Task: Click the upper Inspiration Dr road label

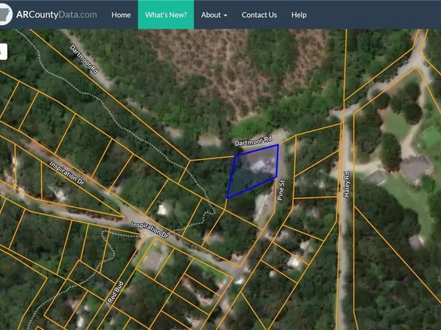Action: (67, 172)
